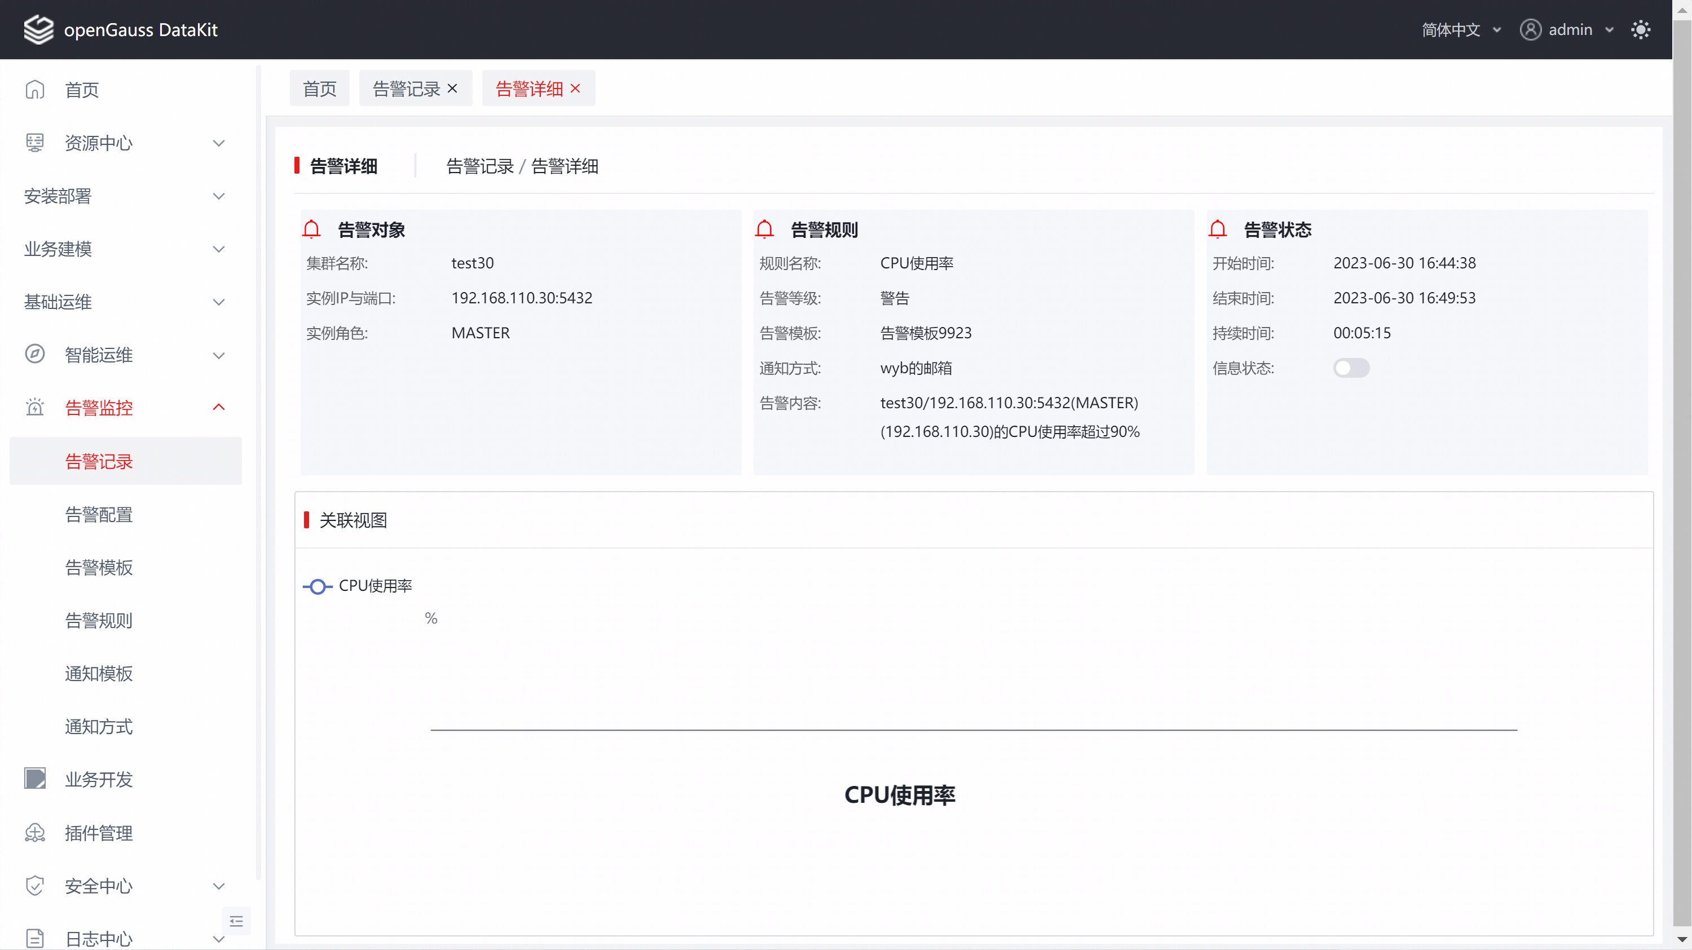
Task: Collapse the 告警监控 menu section
Action: 218,408
